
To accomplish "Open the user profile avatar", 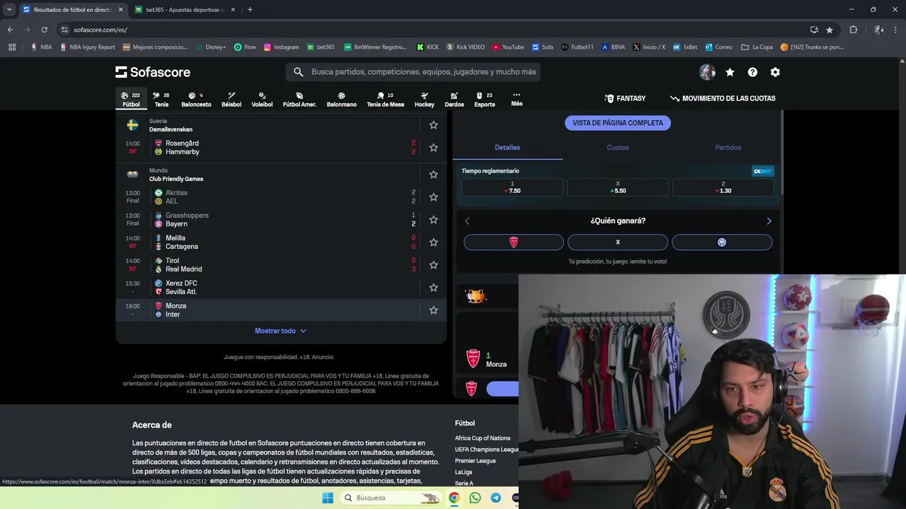I will point(707,72).
